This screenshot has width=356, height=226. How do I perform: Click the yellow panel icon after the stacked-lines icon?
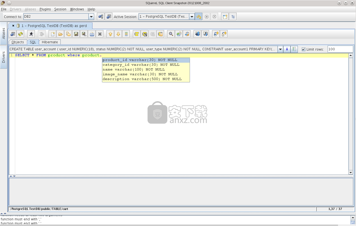click(137, 34)
